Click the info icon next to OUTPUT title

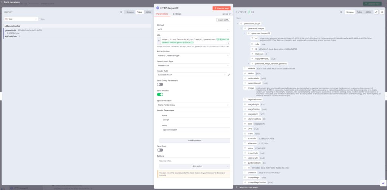pos(252,12)
